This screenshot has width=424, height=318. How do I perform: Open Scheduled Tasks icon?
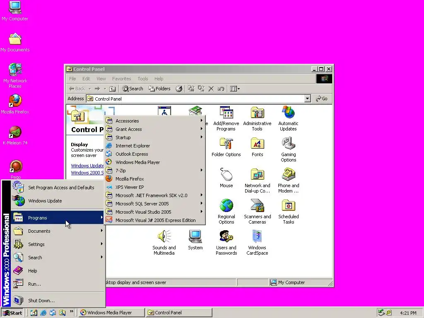coord(288,212)
